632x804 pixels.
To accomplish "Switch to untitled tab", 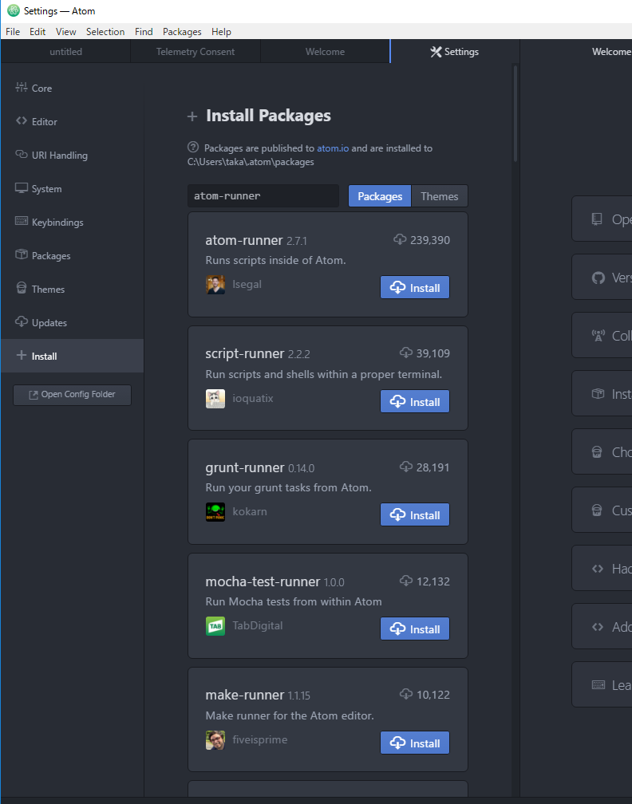I will click(65, 52).
